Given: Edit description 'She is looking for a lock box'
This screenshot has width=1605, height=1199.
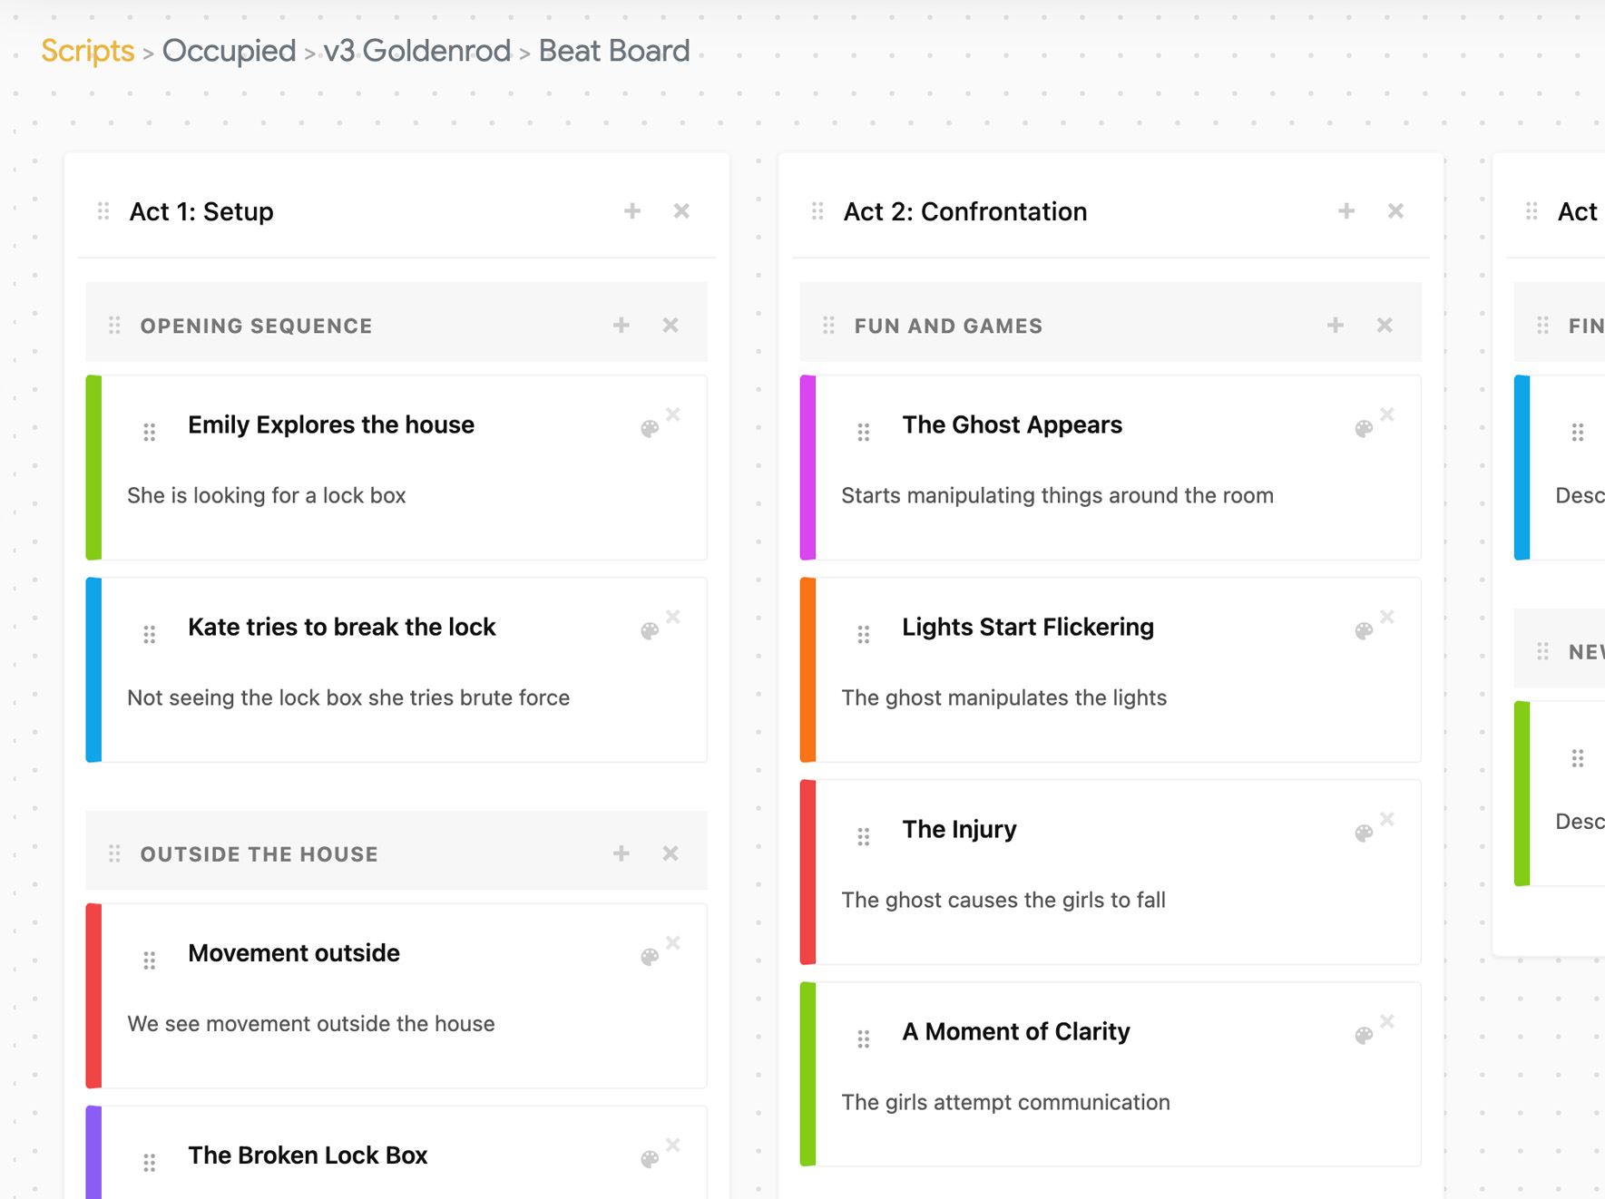Looking at the screenshot, I should 267,495.
